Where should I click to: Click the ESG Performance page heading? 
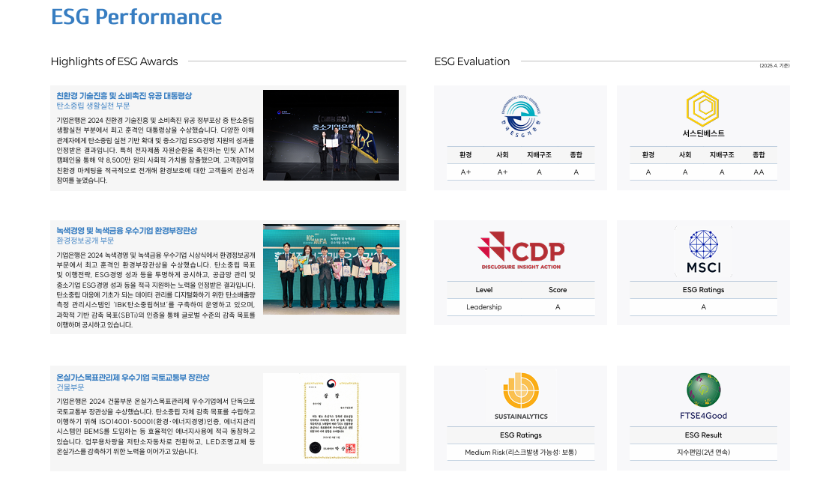136,16
